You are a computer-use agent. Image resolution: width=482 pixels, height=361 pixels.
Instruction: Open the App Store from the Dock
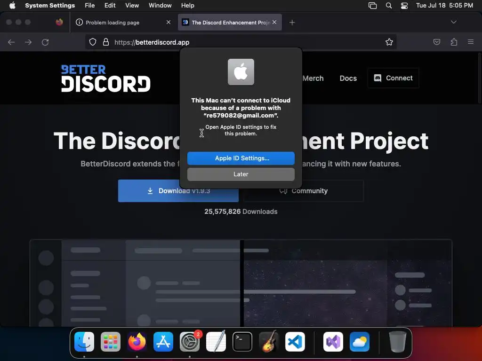click(163, 341)
